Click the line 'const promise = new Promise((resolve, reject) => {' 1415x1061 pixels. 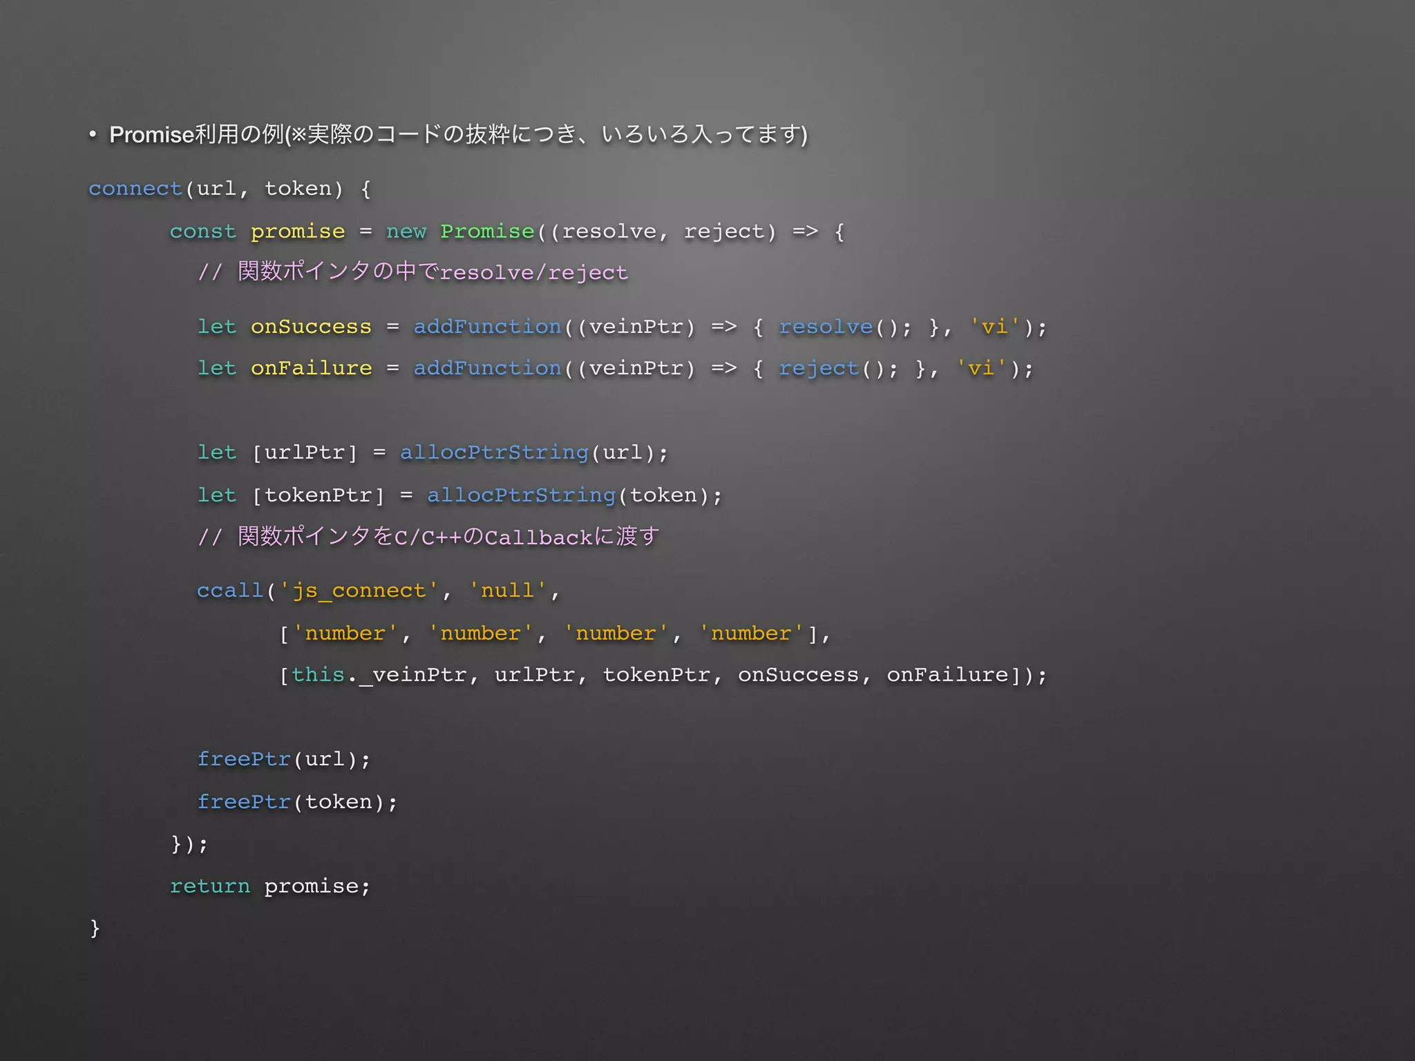click(x=507, y=231)
